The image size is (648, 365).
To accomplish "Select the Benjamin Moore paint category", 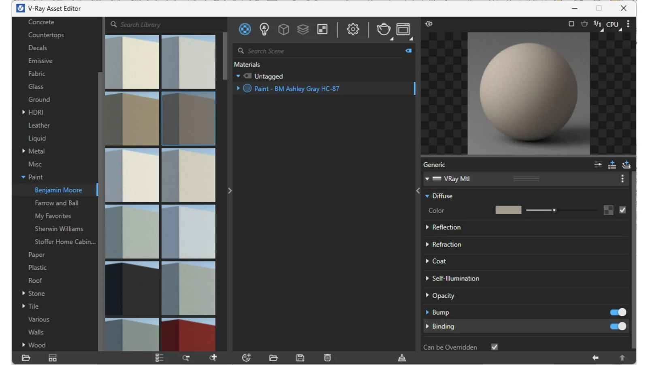I will pyautogui.click(x=58, y=190).
